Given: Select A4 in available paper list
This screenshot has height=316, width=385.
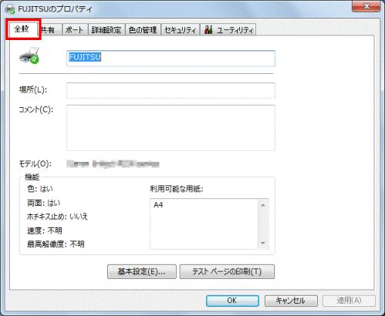Looking at the screenshot, I should click(158, 205).
